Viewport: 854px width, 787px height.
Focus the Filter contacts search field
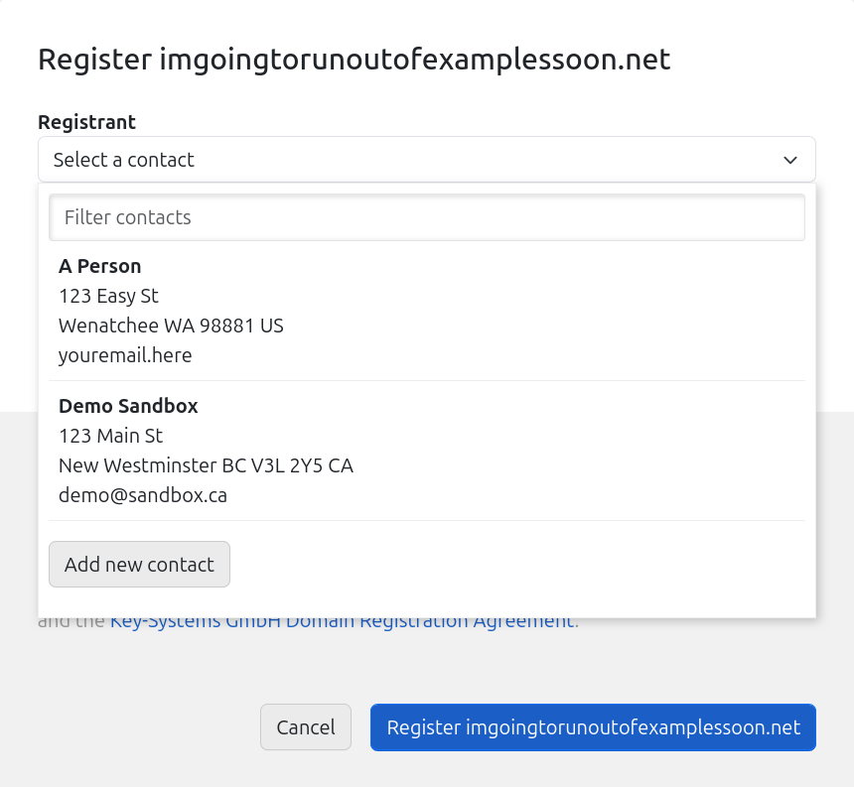426,217
